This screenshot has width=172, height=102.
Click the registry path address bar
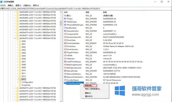pyautogui.click(x=86, y=9)
